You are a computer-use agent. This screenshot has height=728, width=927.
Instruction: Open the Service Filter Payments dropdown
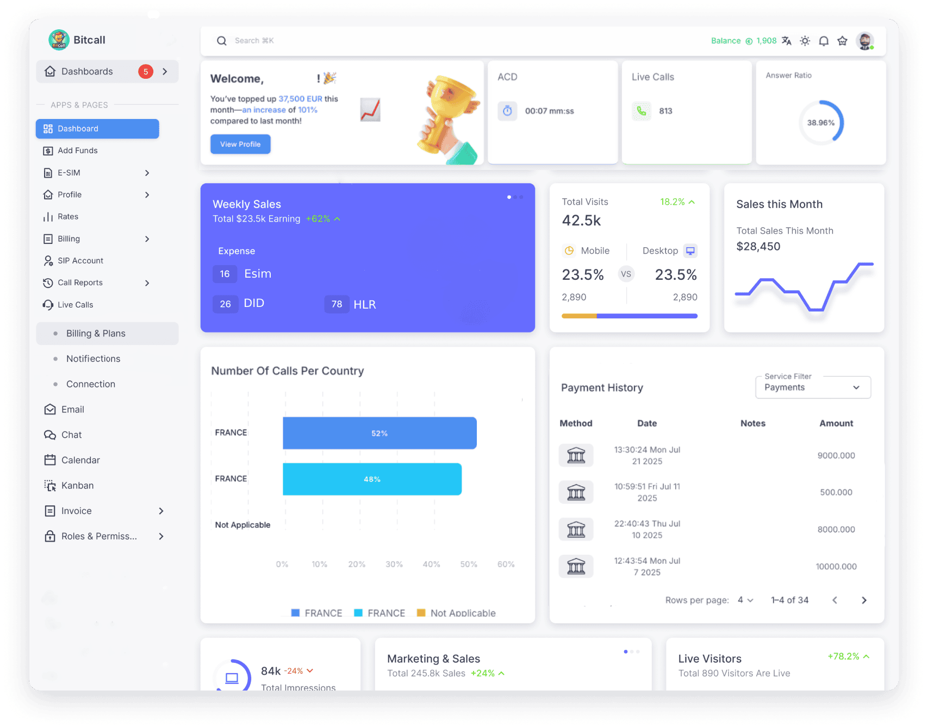click(813, 387)
